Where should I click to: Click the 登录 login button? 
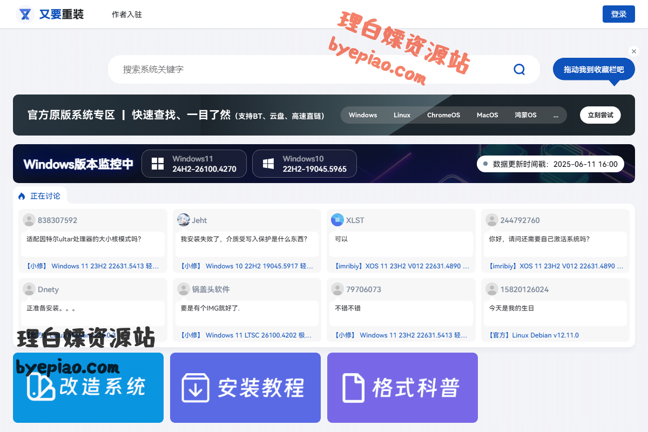pos(618,14)
